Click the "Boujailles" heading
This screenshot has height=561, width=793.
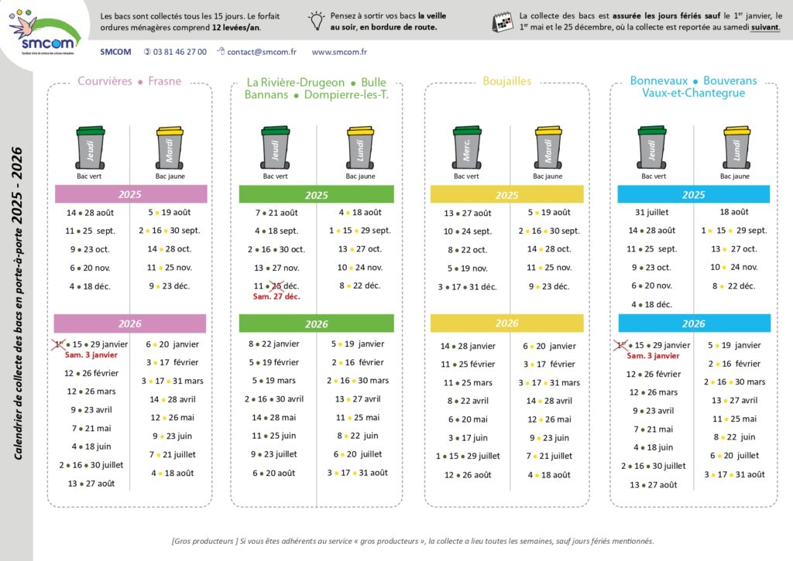[506, 81]
